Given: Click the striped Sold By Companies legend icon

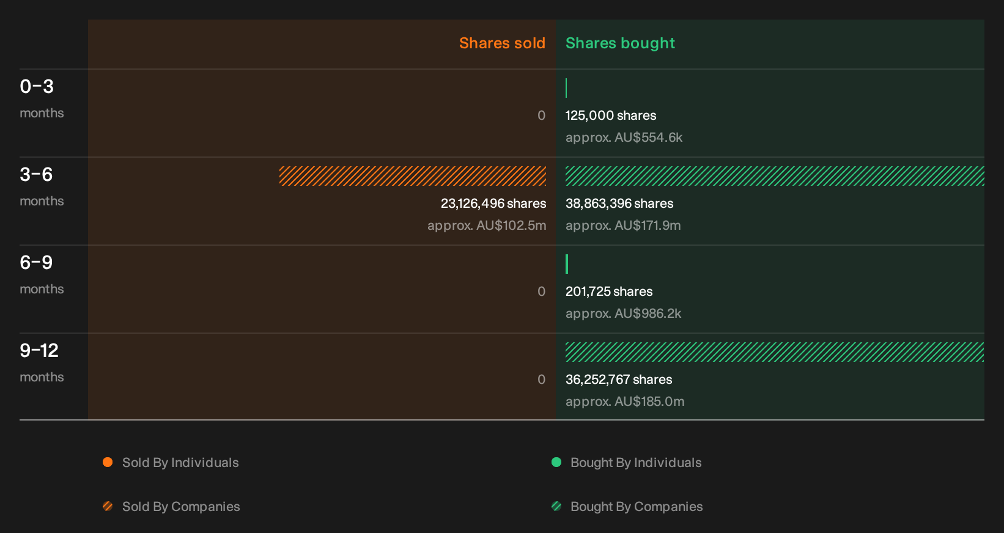Looking at the screenshot, I should coord(108,506).
